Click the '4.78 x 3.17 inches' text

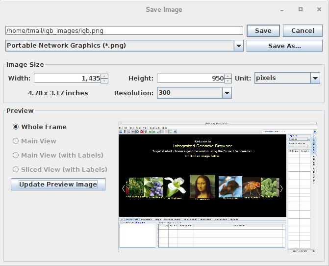[58, 93]
